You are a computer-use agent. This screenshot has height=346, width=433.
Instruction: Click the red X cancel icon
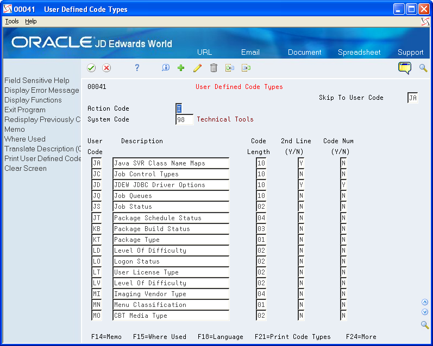[x=106, y=68]
